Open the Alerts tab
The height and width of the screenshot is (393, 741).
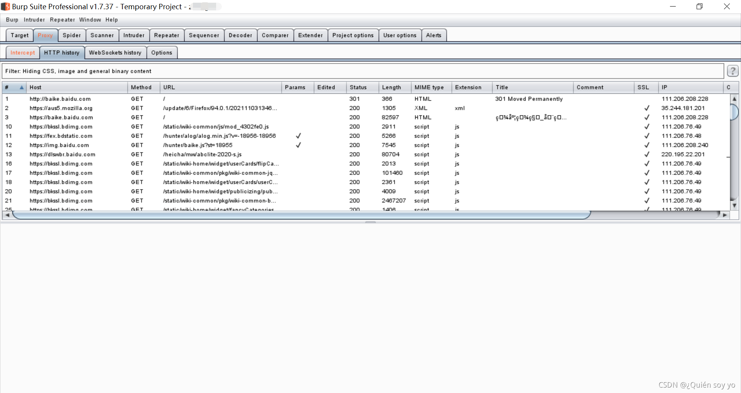(434, 35)
